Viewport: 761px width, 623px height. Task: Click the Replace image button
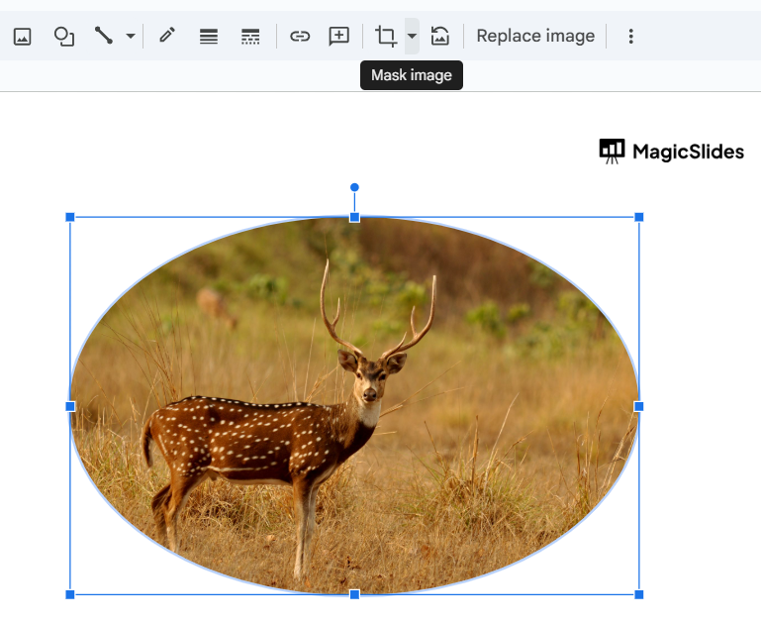[535, 37]
